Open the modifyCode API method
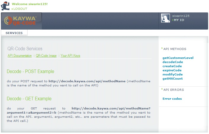This screenshot has height=134, width=209. tap(173, 74)
